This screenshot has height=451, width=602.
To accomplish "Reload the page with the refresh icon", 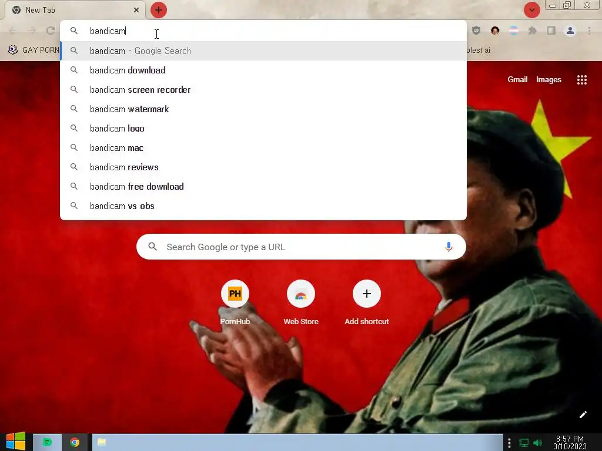I will 51,31.
